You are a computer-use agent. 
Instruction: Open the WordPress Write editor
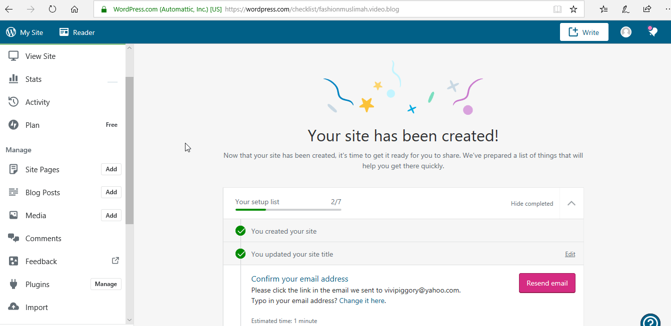(584, 31)
